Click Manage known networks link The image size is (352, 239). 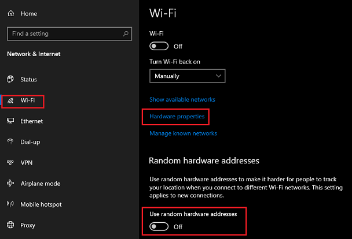183,133
